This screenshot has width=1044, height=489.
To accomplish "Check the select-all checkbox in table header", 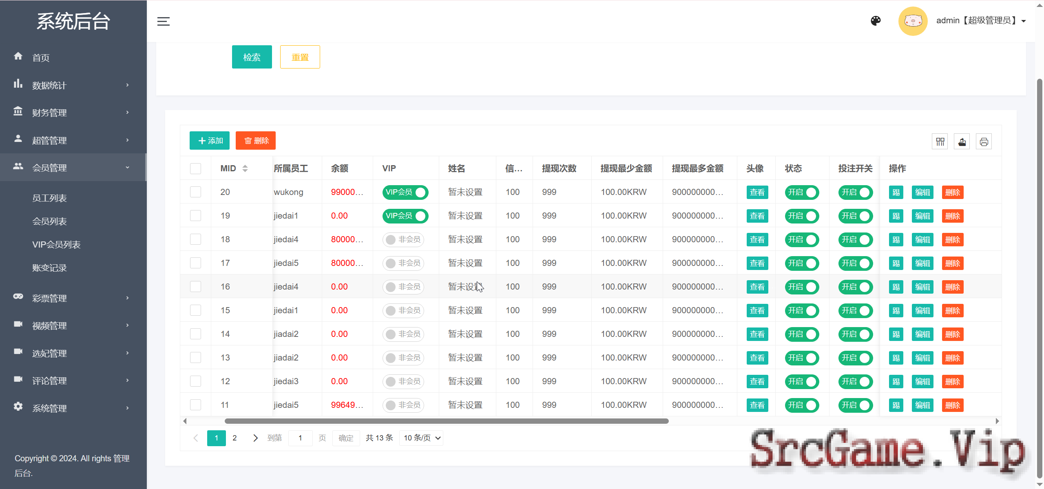I will tap(196, 168).
